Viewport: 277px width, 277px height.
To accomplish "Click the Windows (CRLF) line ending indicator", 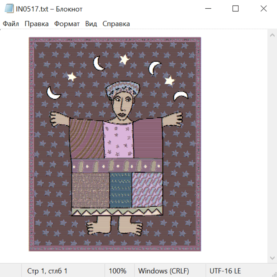I will pos(163,271).
